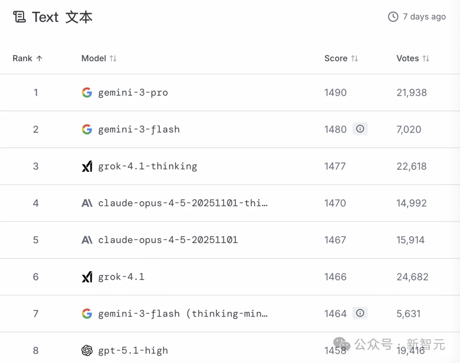This screenshot has height=363, width=460.
Task: Click the info icon beside score 1464
Action: tap(360, 313)
